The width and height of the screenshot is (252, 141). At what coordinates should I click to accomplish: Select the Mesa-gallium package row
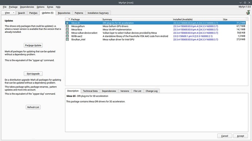(x=156, y=26)
